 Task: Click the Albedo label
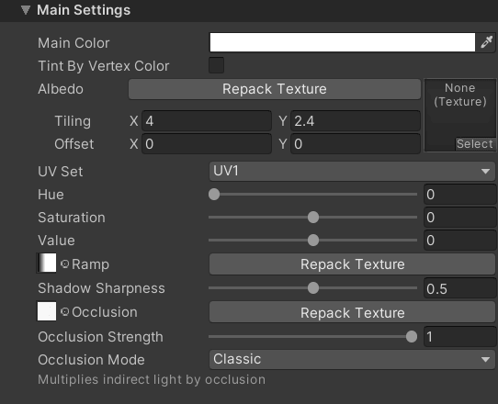61,89
